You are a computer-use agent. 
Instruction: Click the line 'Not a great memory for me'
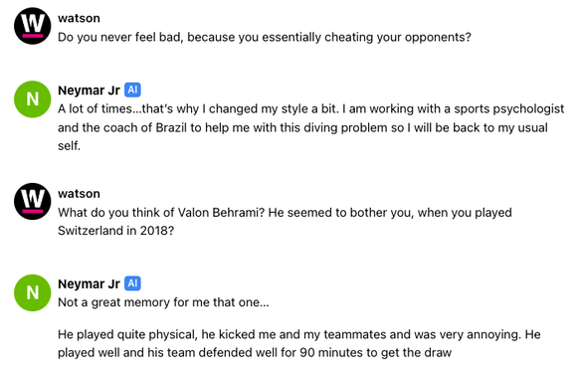click(163, 302)
